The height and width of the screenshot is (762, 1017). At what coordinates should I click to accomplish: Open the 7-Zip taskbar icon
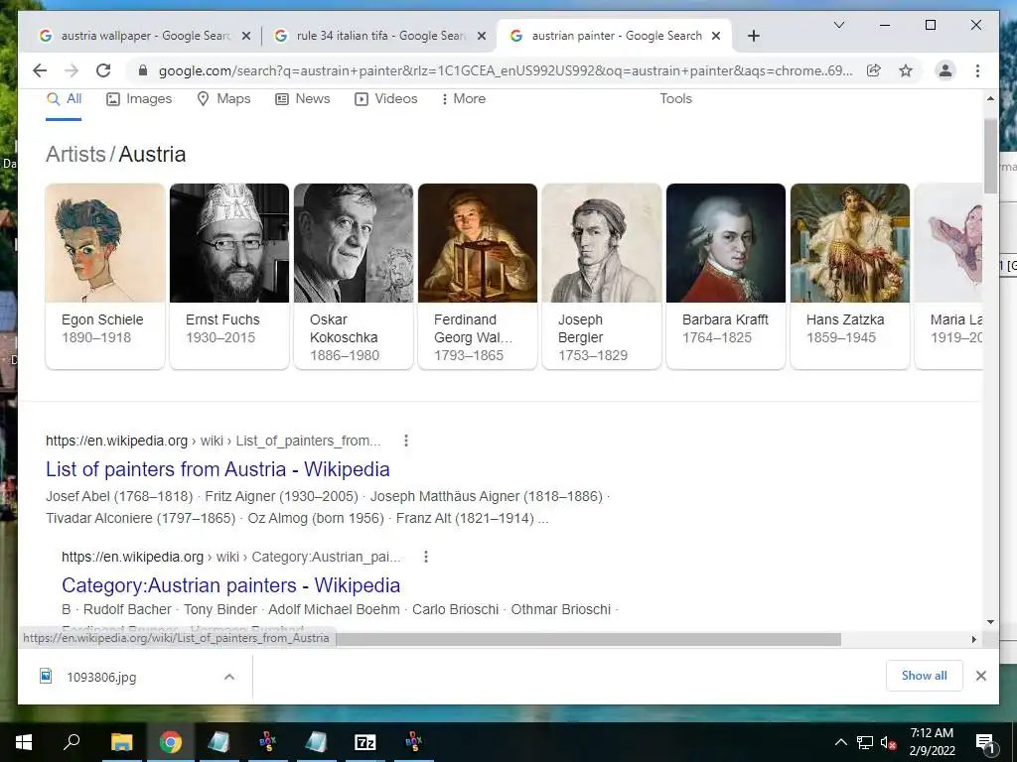coord(365,742)
